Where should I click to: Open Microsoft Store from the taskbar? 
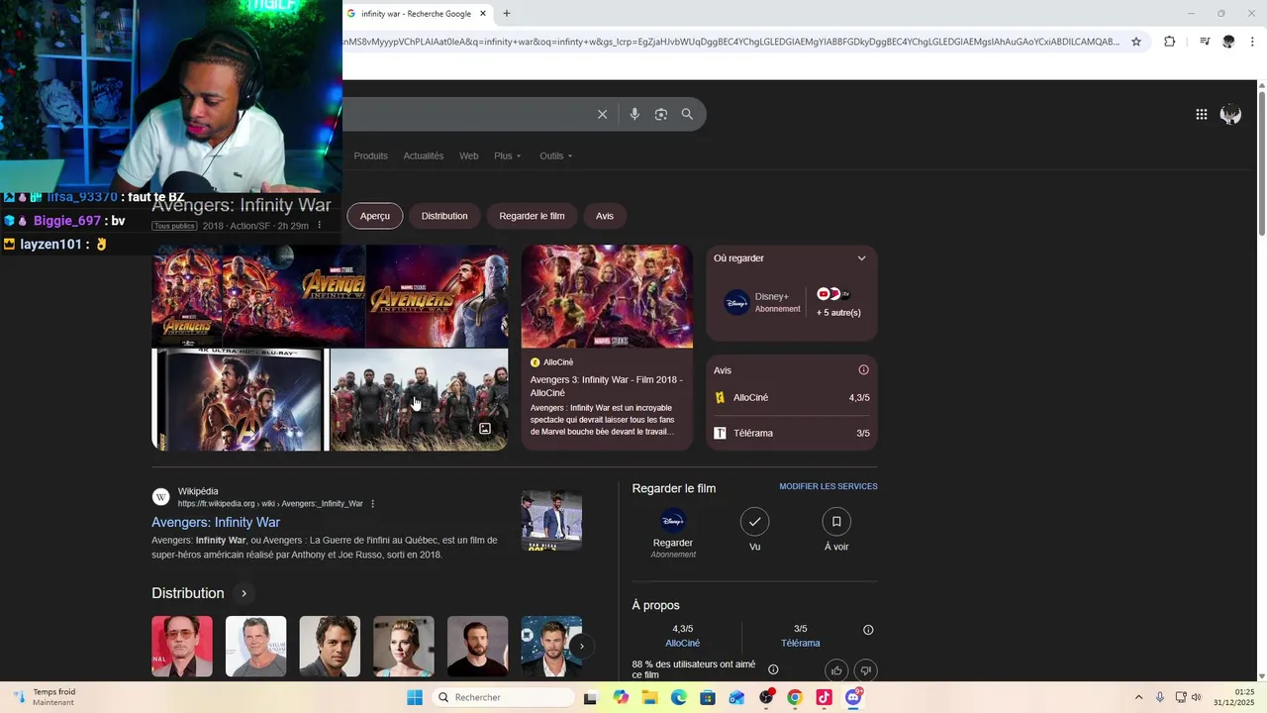tap(708, 697)
